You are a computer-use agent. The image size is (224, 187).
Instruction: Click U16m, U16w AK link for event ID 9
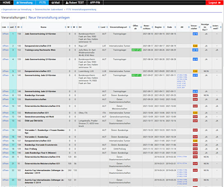182,157
